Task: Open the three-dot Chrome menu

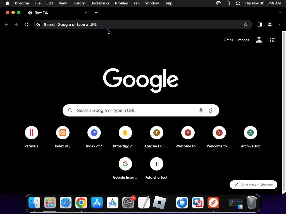Action: (280, 25)
